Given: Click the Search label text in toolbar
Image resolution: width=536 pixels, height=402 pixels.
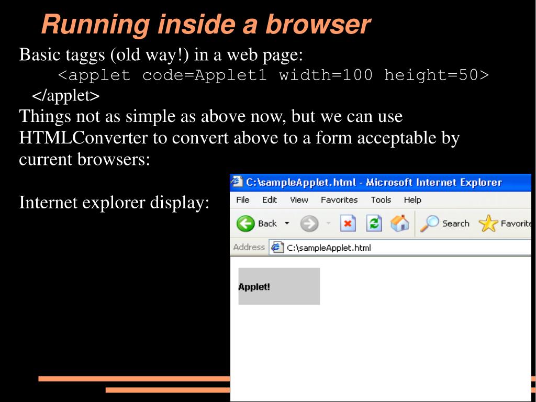Looking at the screenshot, I should [456, 224].
